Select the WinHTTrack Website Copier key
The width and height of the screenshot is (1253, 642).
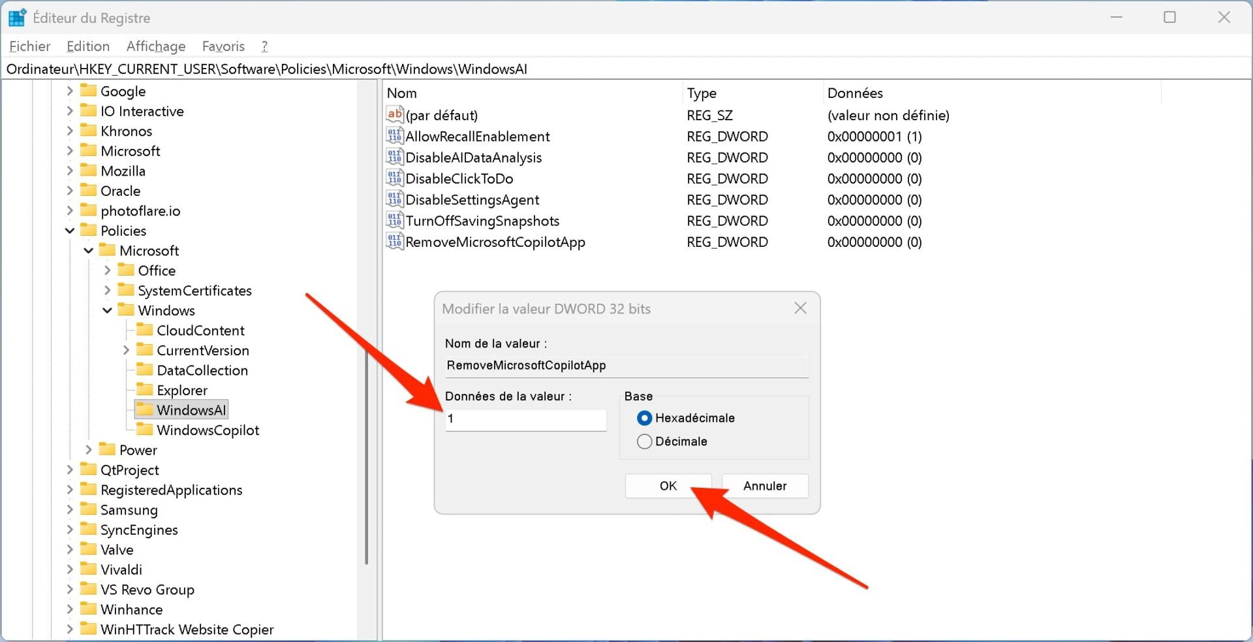187,630
